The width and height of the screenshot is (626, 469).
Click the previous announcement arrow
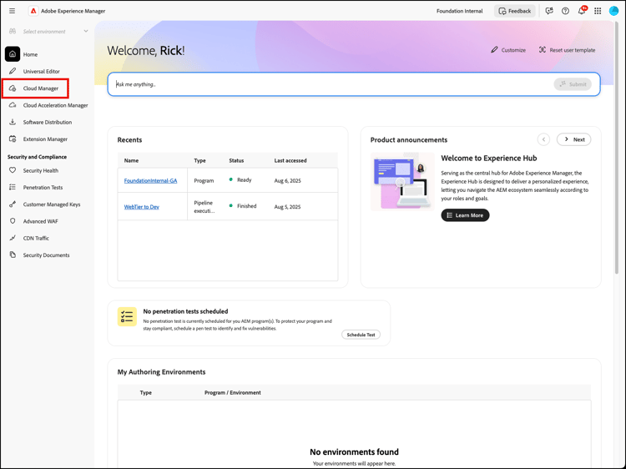tap(543, 139)
